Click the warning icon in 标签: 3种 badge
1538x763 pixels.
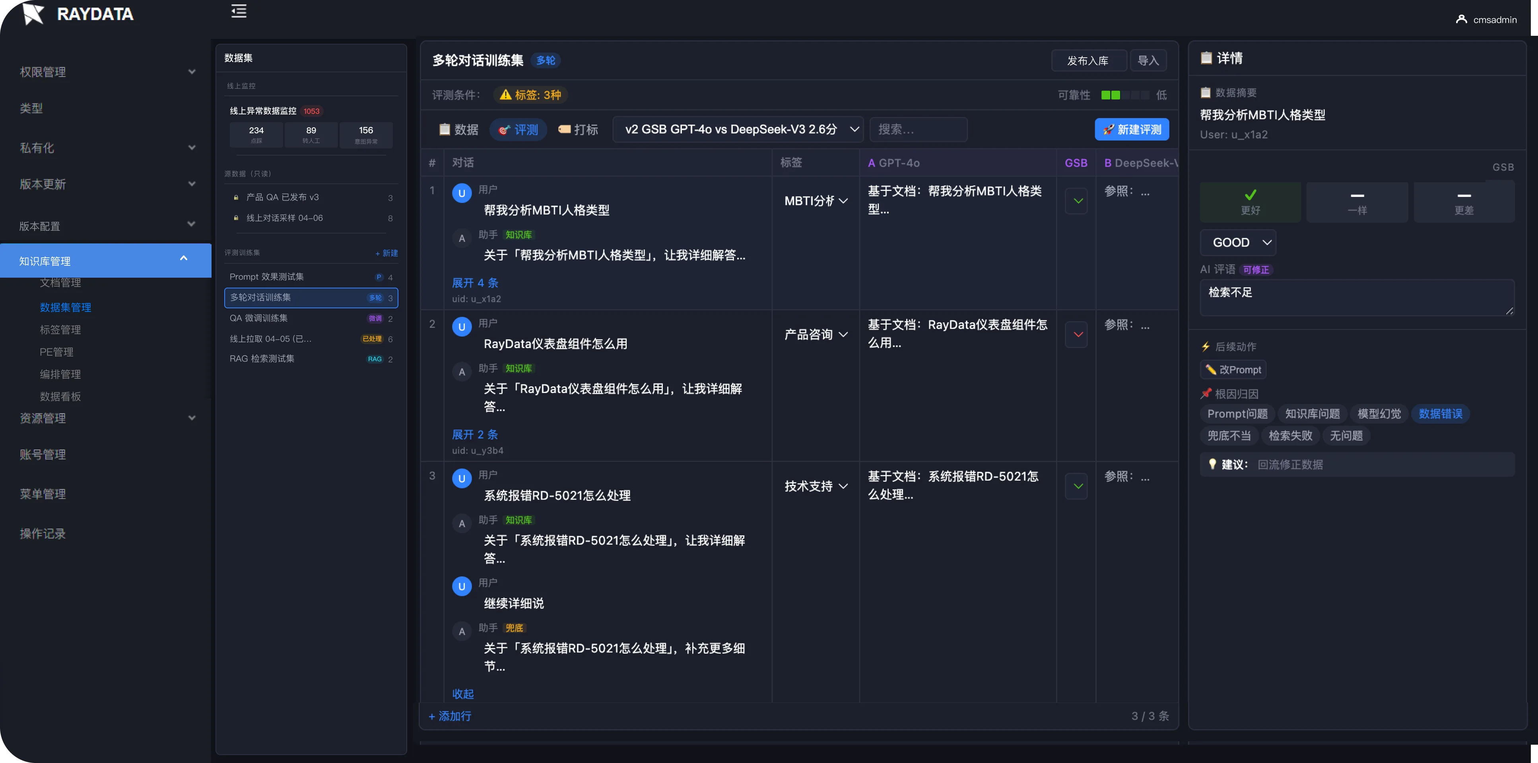click(x=505, y=94)
